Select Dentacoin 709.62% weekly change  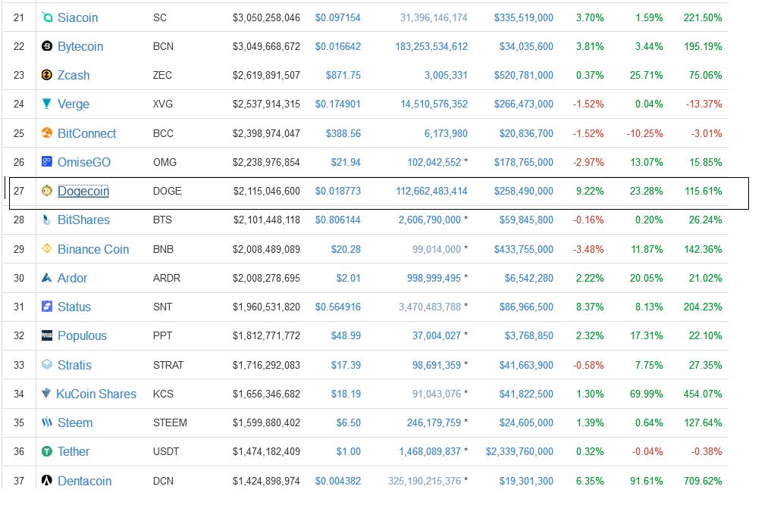click(x=703, y=481)
